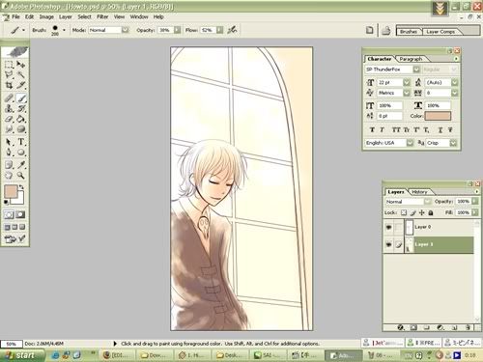Jump to ImageReady from toolbox bottom
The image size is (483, 362).
coord(15,238)
